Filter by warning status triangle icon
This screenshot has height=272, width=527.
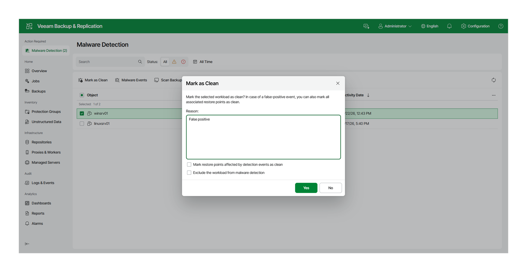click(x=174, y=62)
